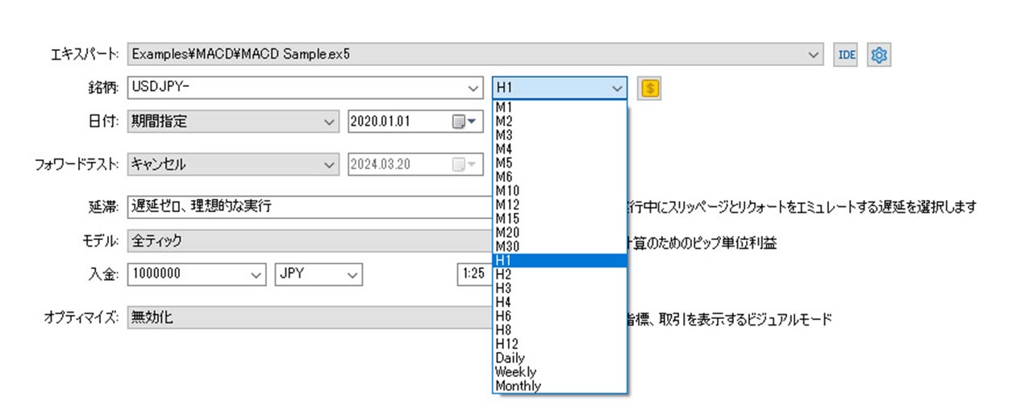
Task: Open the IDE editor icon
Action: click(846, 55)
